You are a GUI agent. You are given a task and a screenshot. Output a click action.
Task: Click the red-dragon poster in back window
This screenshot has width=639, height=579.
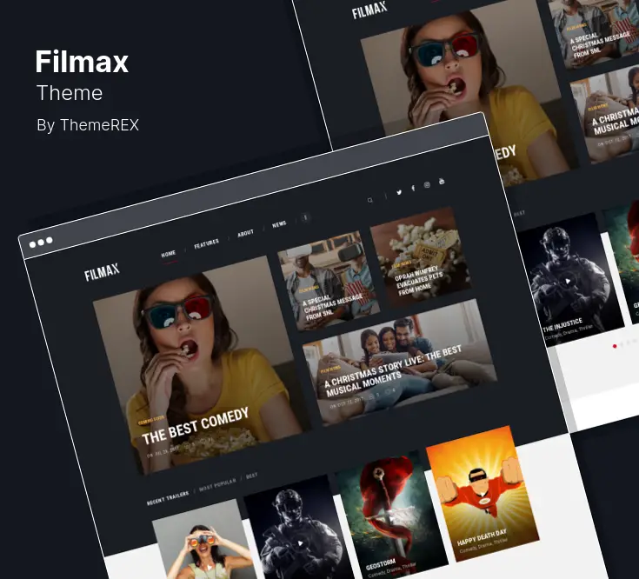click(621, 261)
